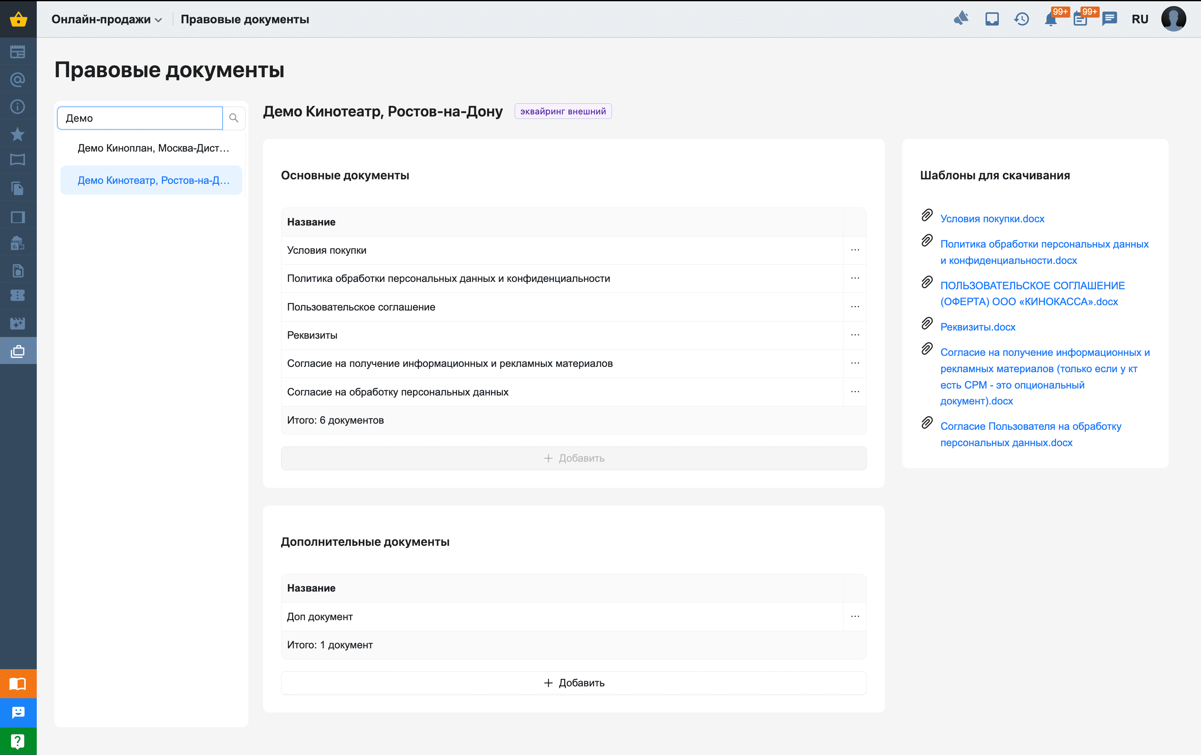1201x755 pixels.
Task: Click the green help question icon
Action: coord(18,741)
